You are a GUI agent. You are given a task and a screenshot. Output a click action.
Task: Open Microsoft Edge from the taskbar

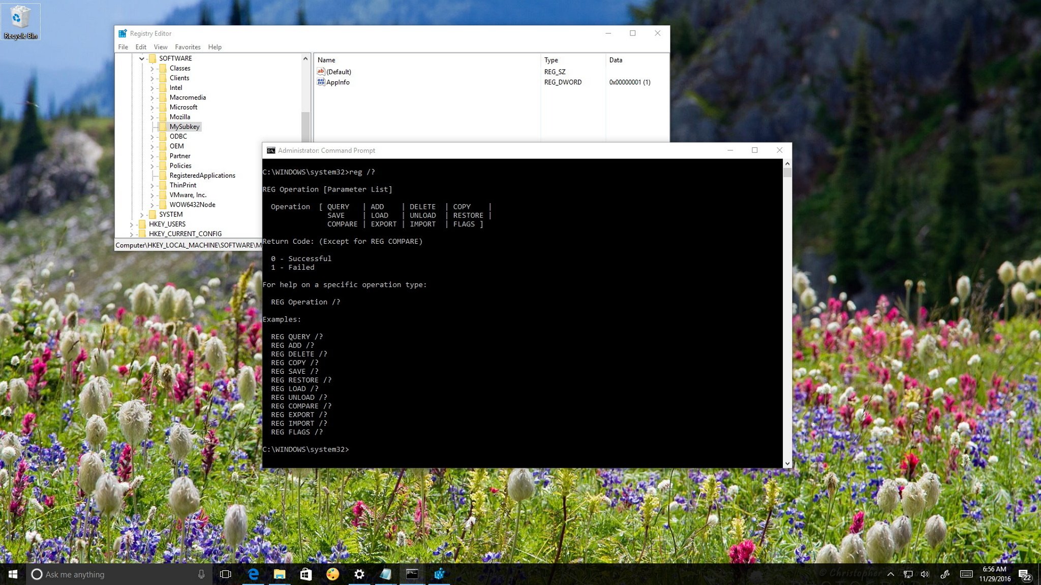point(253,574)
